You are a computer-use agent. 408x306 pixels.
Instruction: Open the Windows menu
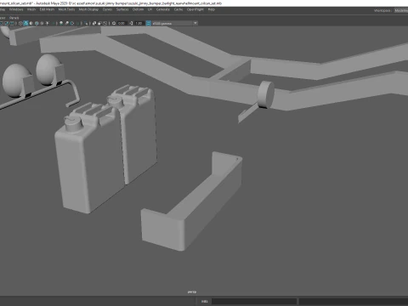[16, 9]
